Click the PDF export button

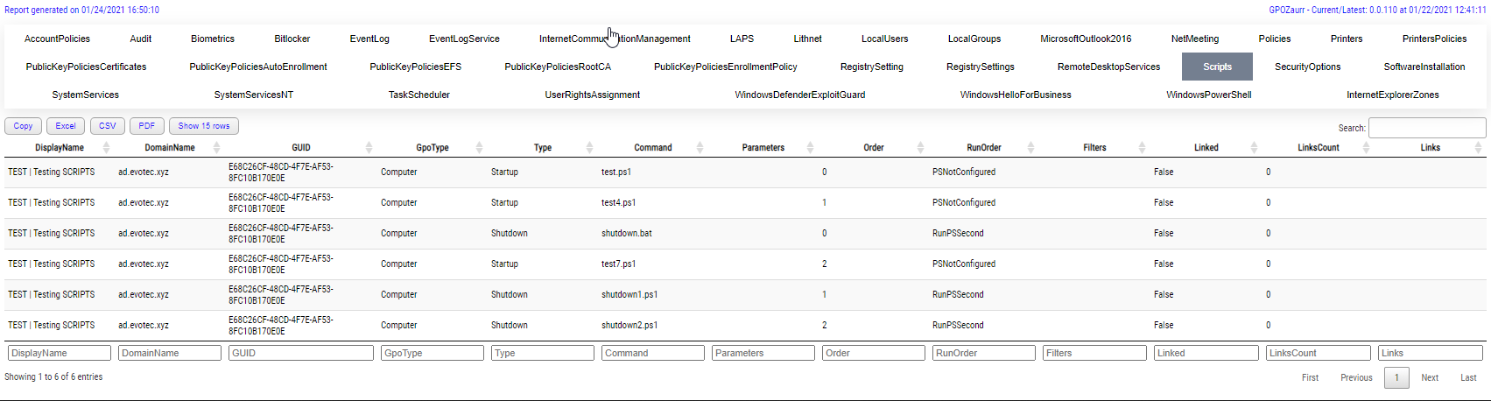146,126
